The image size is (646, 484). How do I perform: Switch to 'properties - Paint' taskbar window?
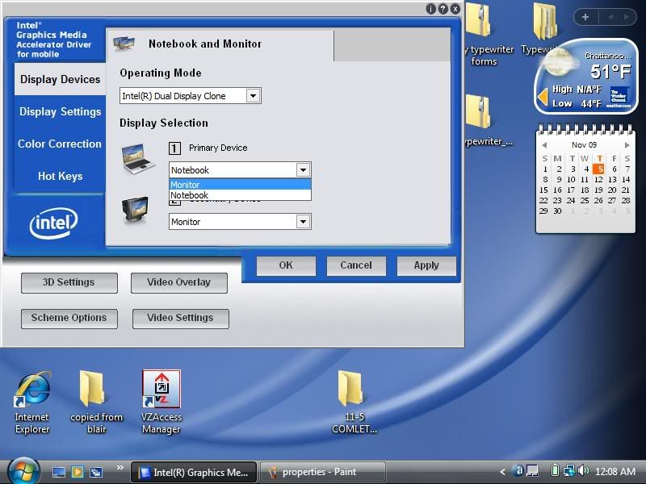click(323, 472)
